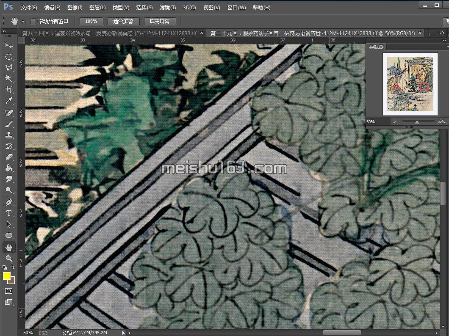
Task: Select the Zoom magnifier tool
Action: 9,259
